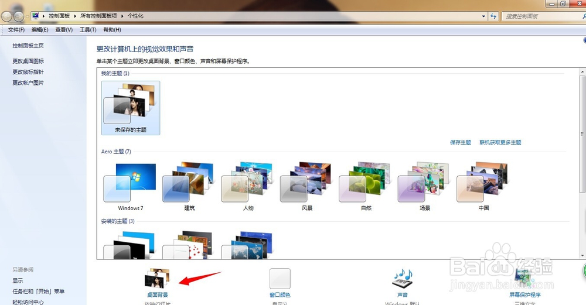Click Personalization (个性化) breadcrumb
586x305 pixels.
coord(135,16)
